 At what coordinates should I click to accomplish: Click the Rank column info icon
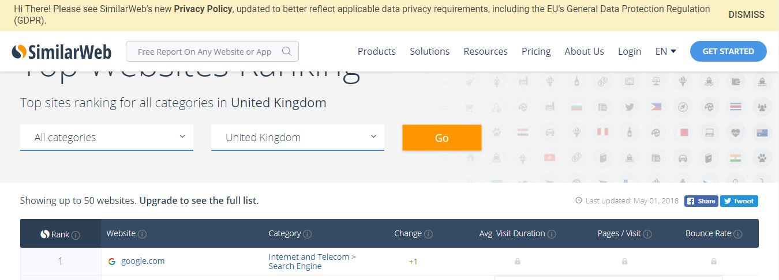coord(76,235)
